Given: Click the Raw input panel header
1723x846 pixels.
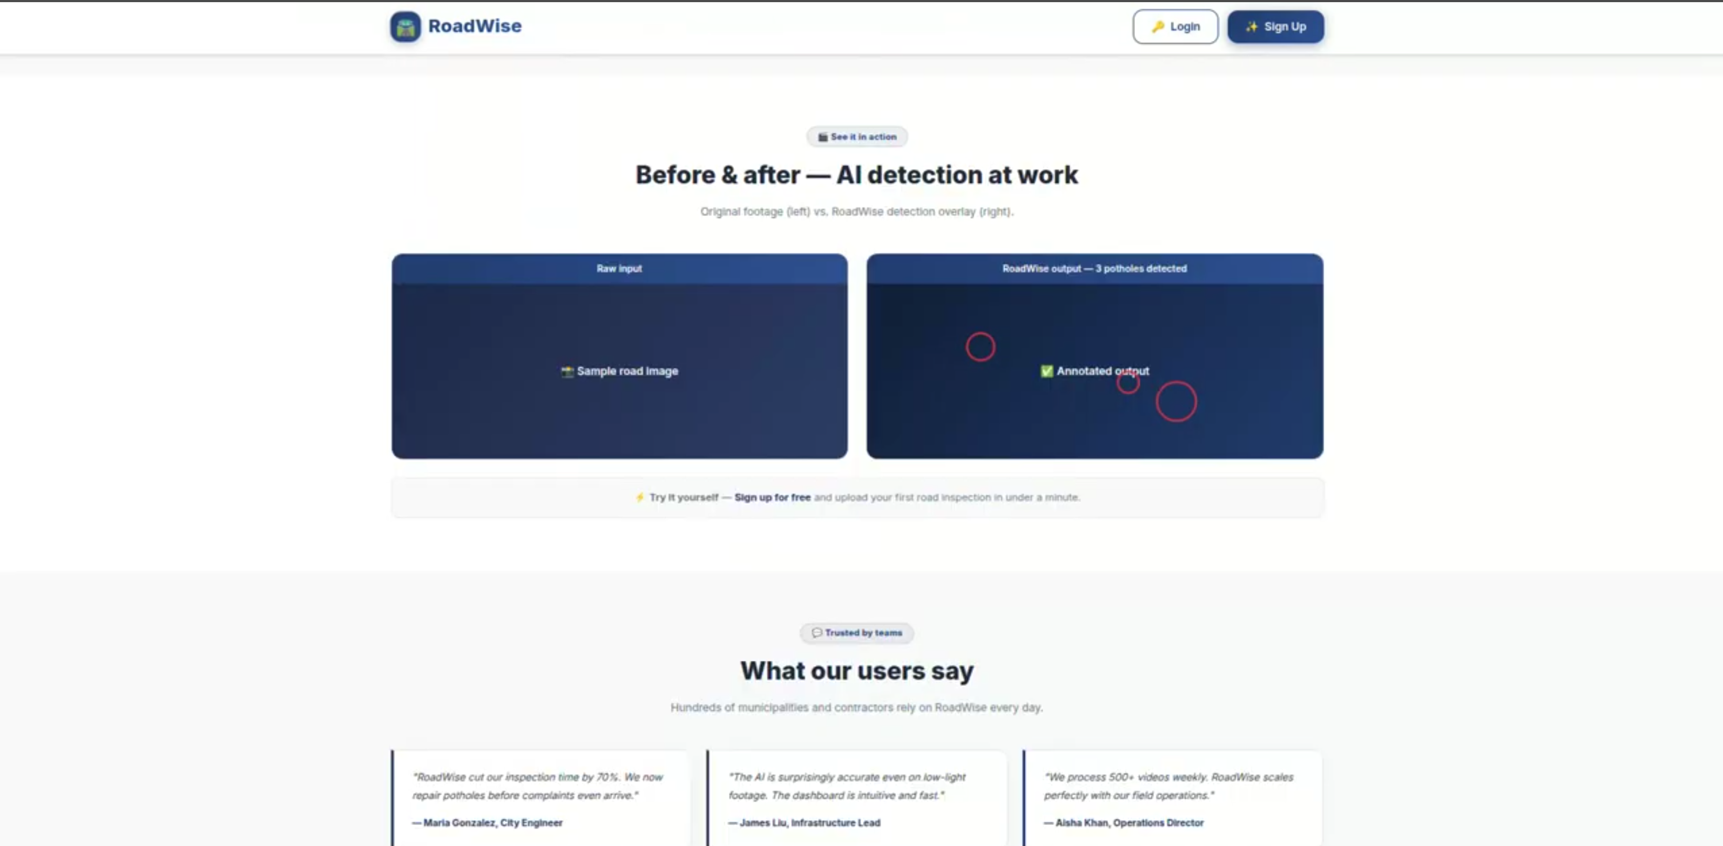Looking at the screenshot, I should point(619,268).
